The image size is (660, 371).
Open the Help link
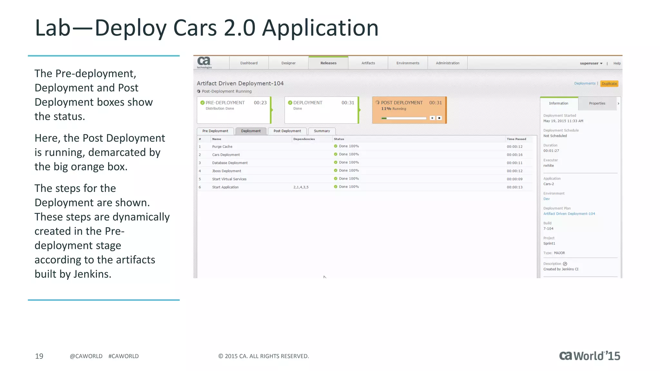click(617, 63)
